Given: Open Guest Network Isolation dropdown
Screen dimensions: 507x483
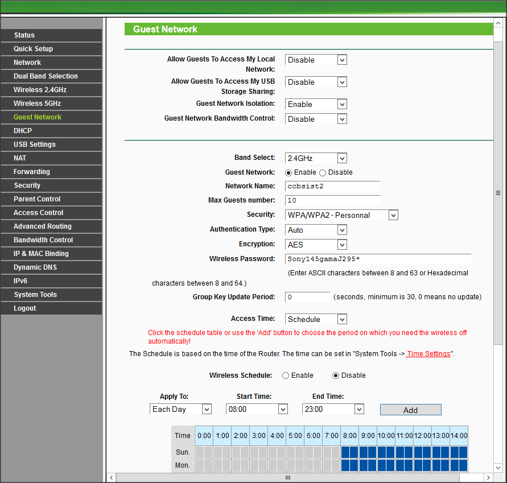Looking at the screenshot, I should [316, 105].
